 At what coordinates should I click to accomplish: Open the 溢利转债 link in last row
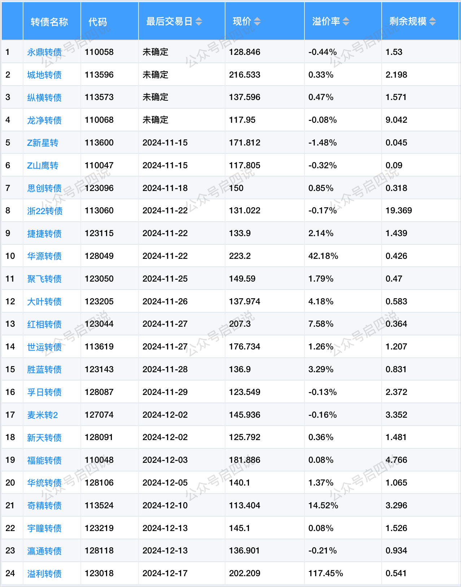point(44,574)
